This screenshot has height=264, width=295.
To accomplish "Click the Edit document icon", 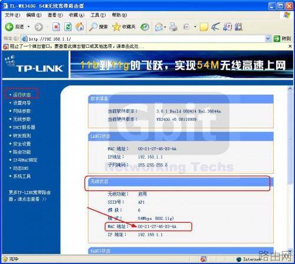I will click(186, 27).
